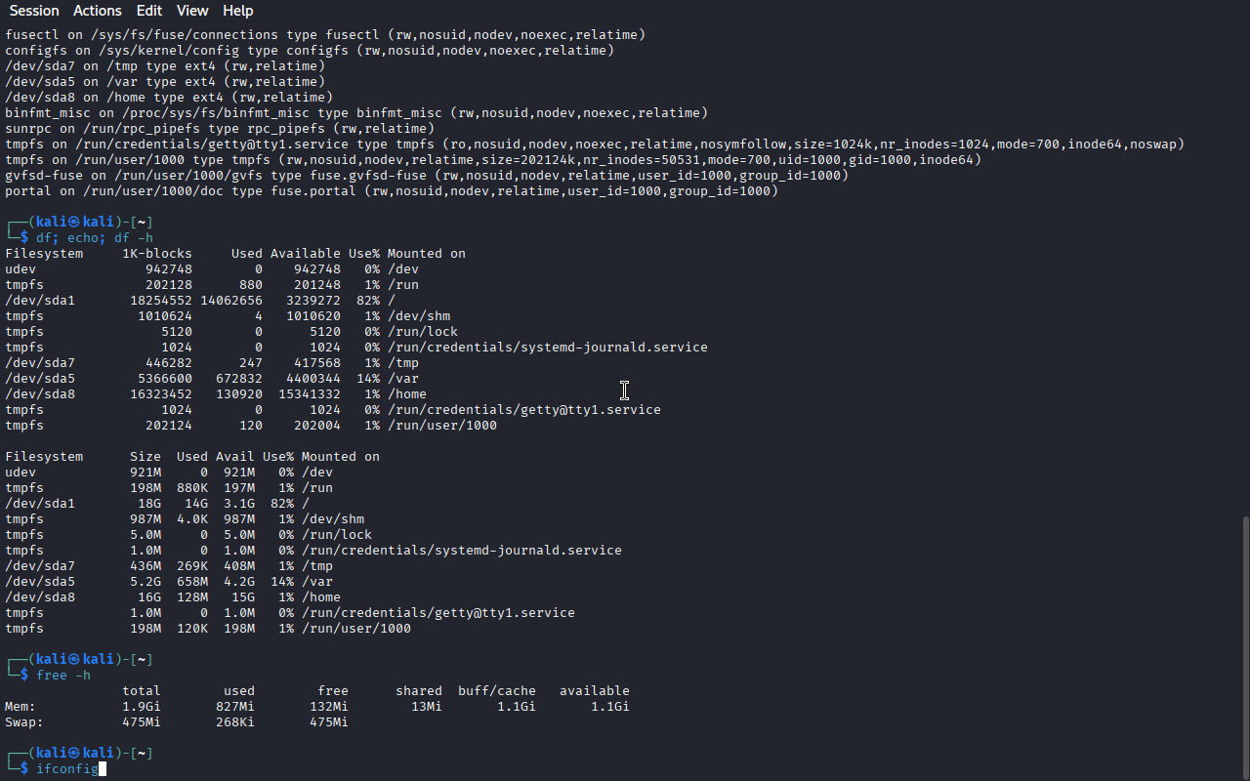The image size is (1250, 781).
Task: Open the Session menu
Action: tap(34, 11)
